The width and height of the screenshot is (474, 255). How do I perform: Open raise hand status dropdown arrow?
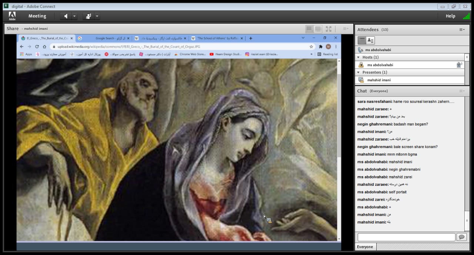coord(97,16)
